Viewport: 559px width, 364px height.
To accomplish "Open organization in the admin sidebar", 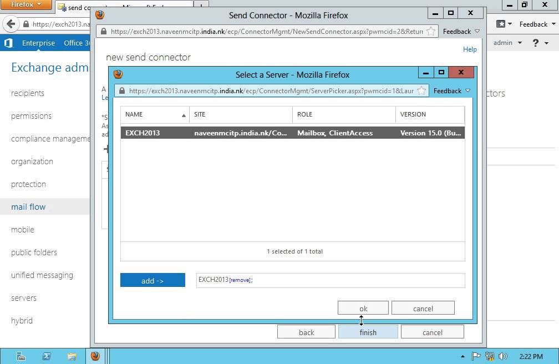I will point(32,161).
